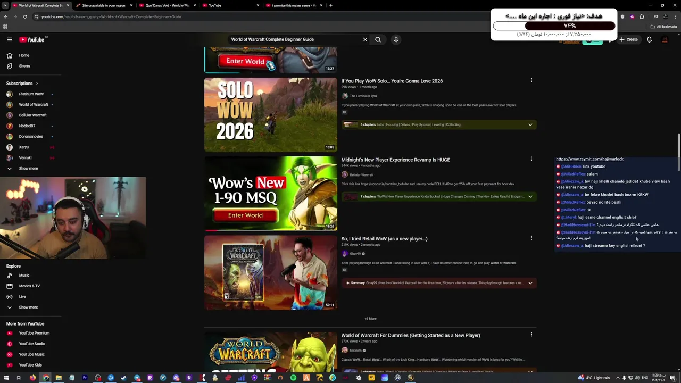Open Live under Explore
The height and width of the screenshot is (383, 681).
22,297
